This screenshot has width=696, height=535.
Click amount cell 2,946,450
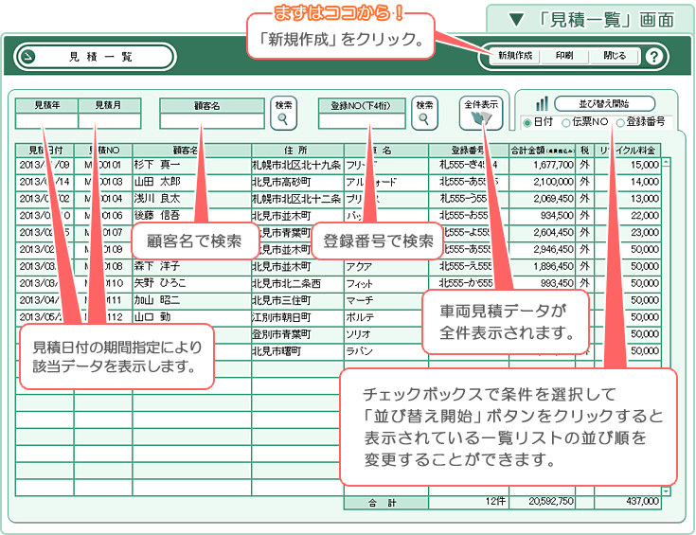click(542, 250)
